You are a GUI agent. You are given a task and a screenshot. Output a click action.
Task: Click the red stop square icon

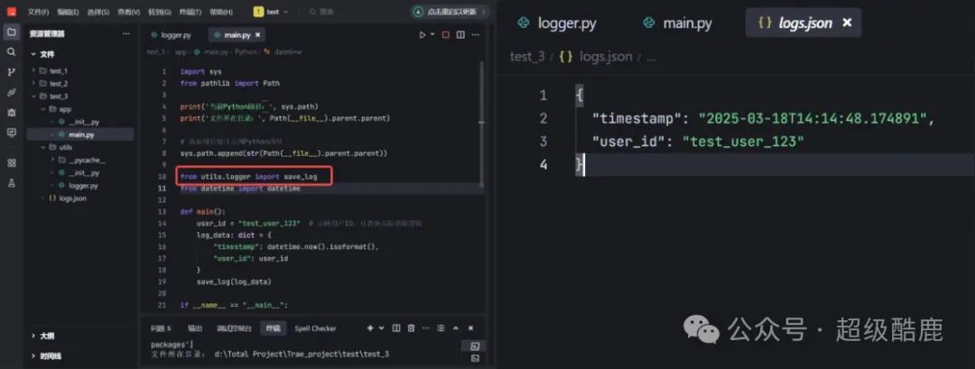tap(445, 35)
